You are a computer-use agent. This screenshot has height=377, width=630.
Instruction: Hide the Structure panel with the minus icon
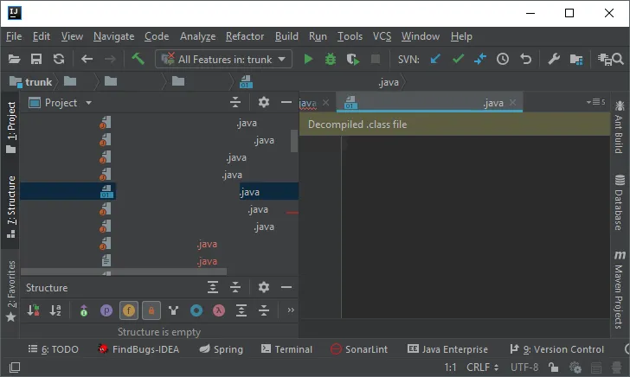(x=286, y=287)
